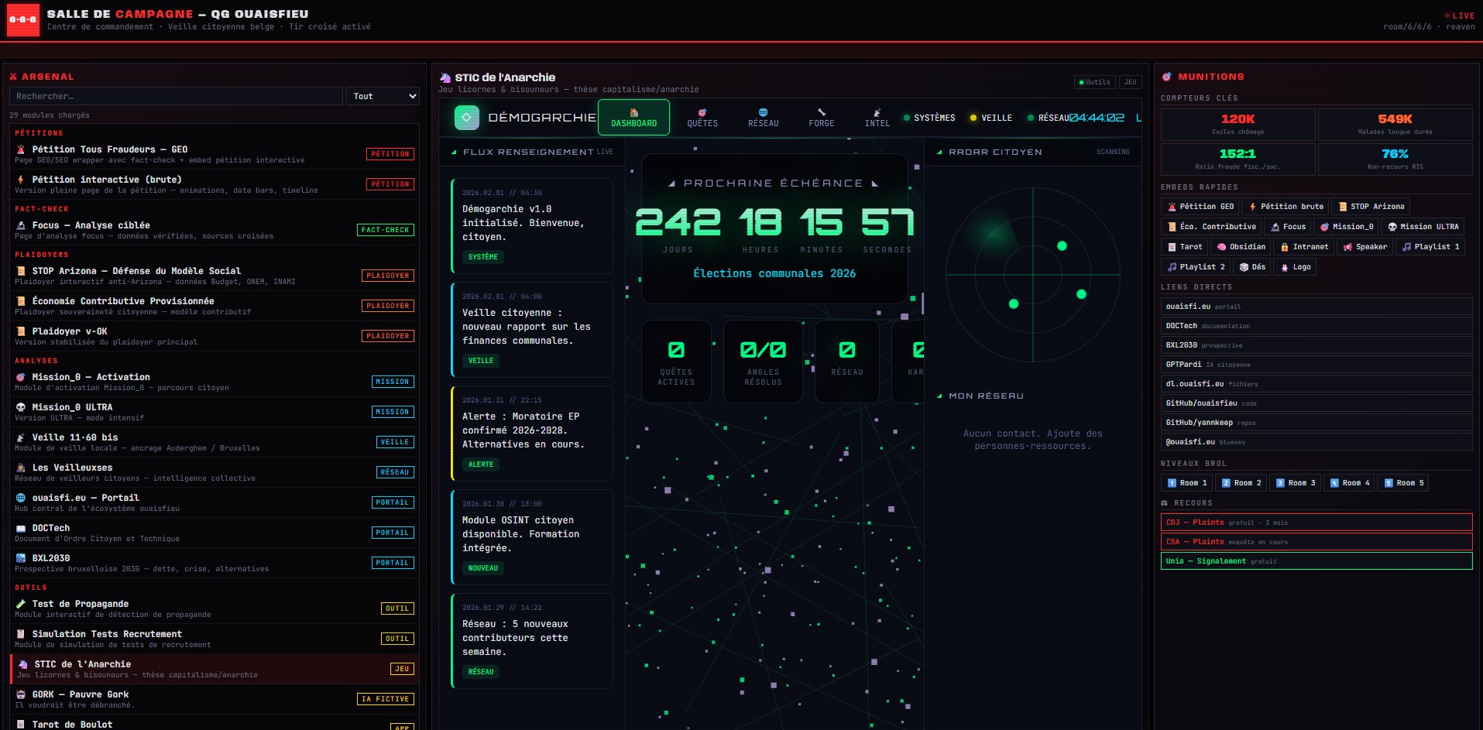Click the Rechercher search field
Screen dimensions: 1483x730
[x=176, y=96]
